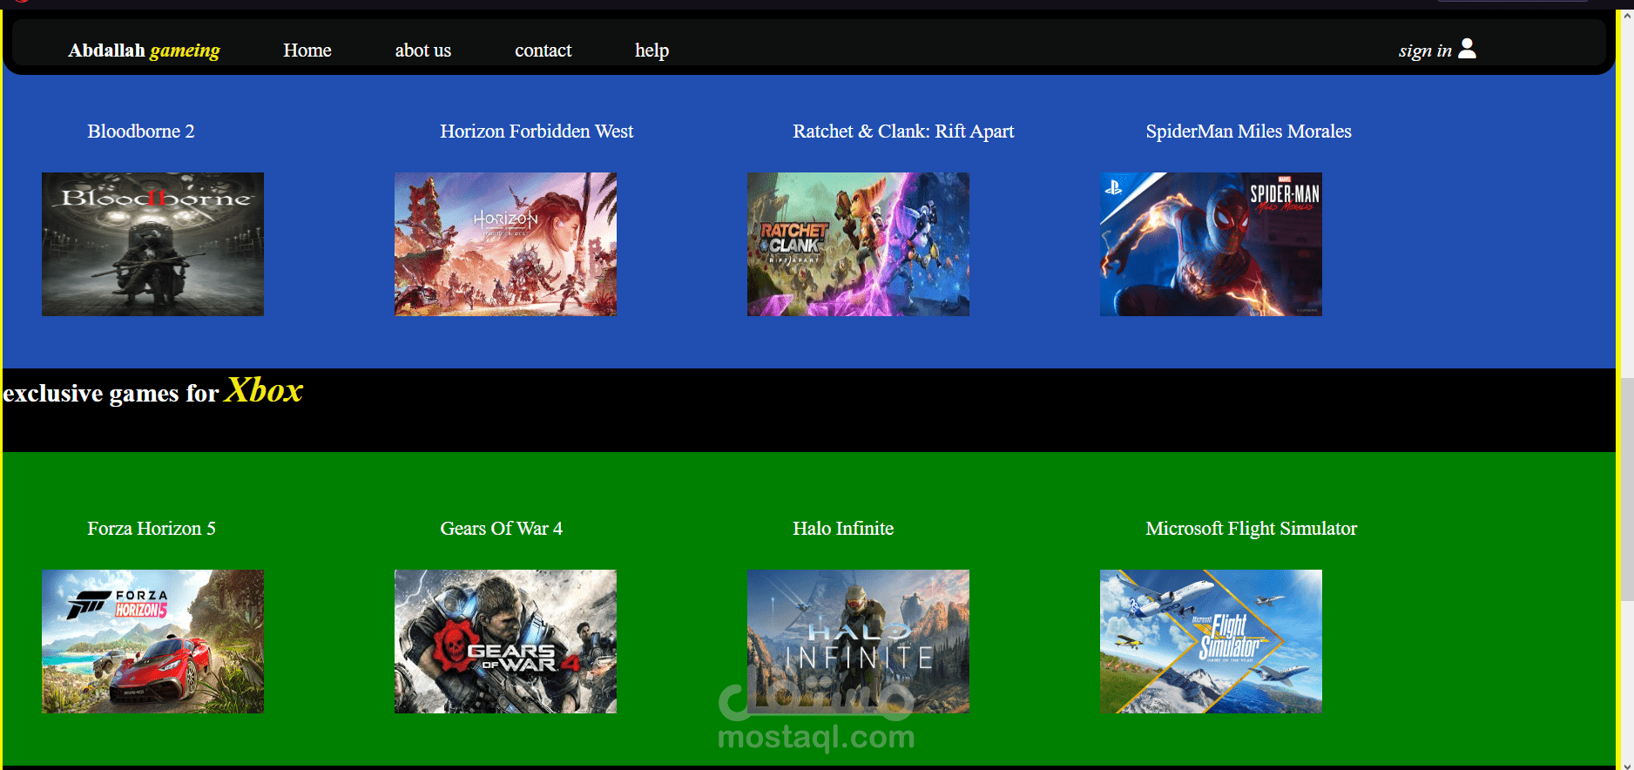Click the vertical scrollbar down arrow
The image size is (1634, 770).
click(1626, 764)
